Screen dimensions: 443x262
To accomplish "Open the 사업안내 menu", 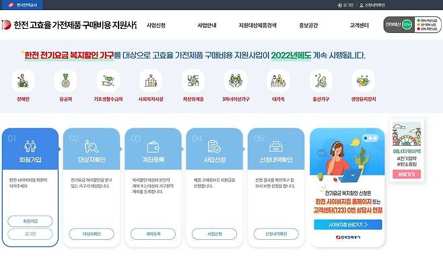I will coord(207,26).
